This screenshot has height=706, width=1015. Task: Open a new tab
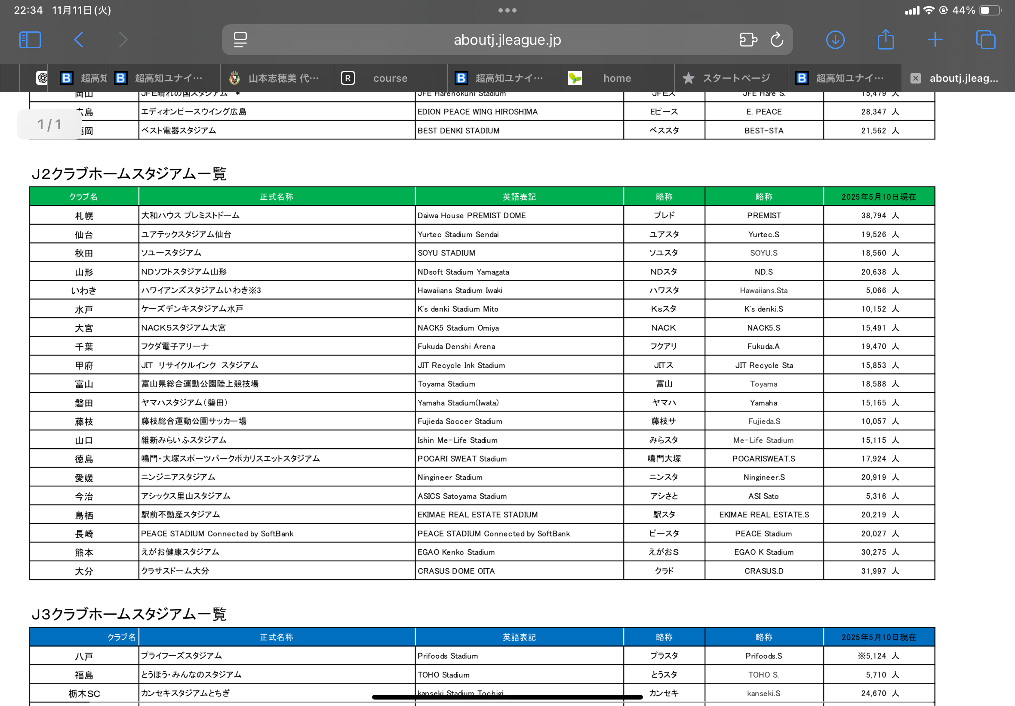pos(935,40)
